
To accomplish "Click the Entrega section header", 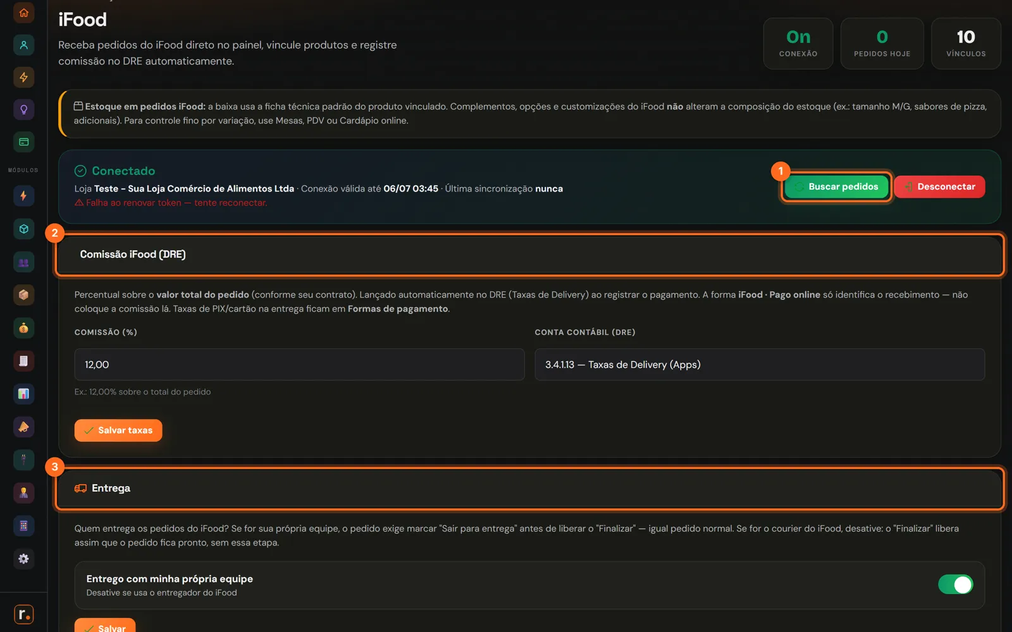I will (529, 489).
